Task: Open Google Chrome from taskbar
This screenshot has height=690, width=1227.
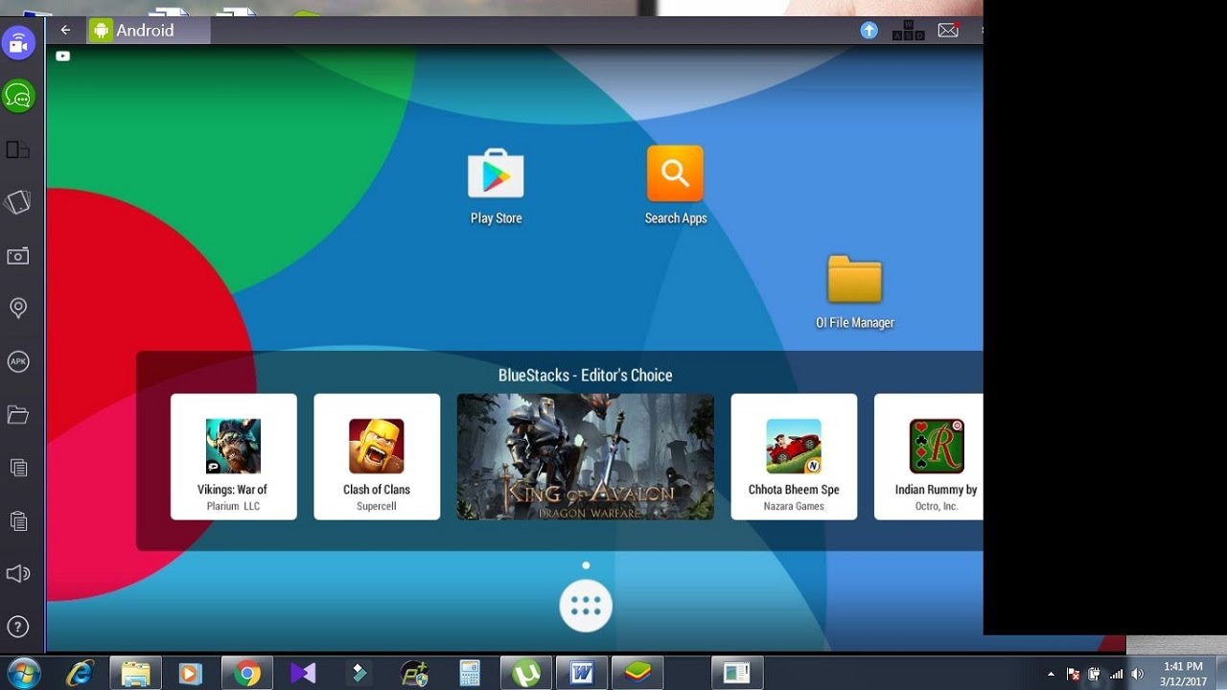Action: coord(247,673)
